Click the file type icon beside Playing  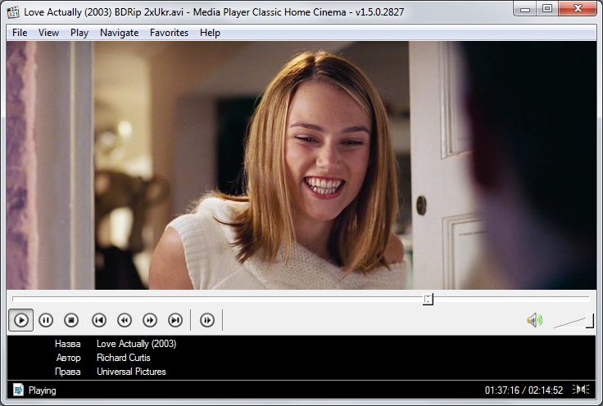(x=18, y=390)
